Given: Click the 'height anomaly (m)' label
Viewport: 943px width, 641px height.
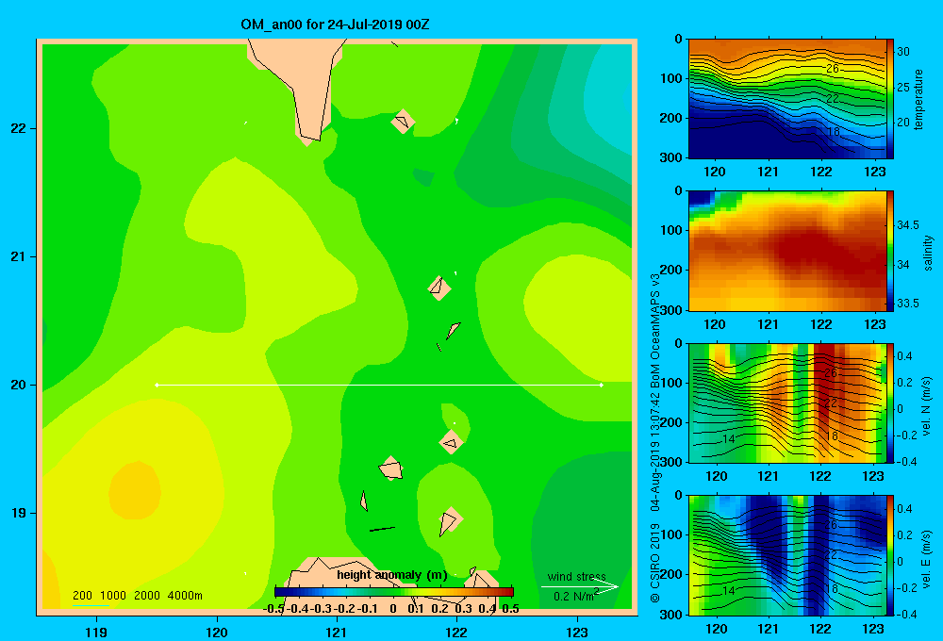Looking at the screenshot, I should [x=392, y=575].
